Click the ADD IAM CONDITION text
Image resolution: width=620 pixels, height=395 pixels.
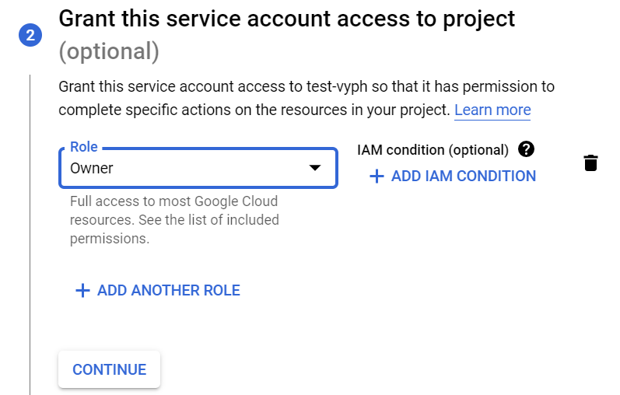463,177
